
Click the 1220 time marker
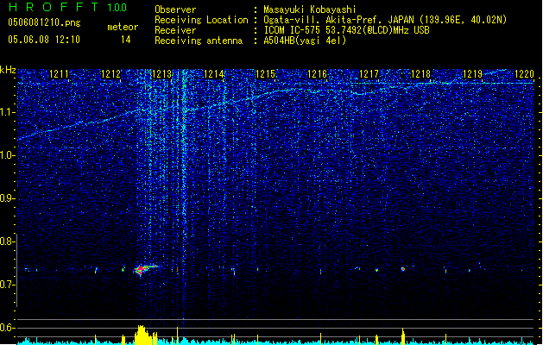(x=524, y=74)
